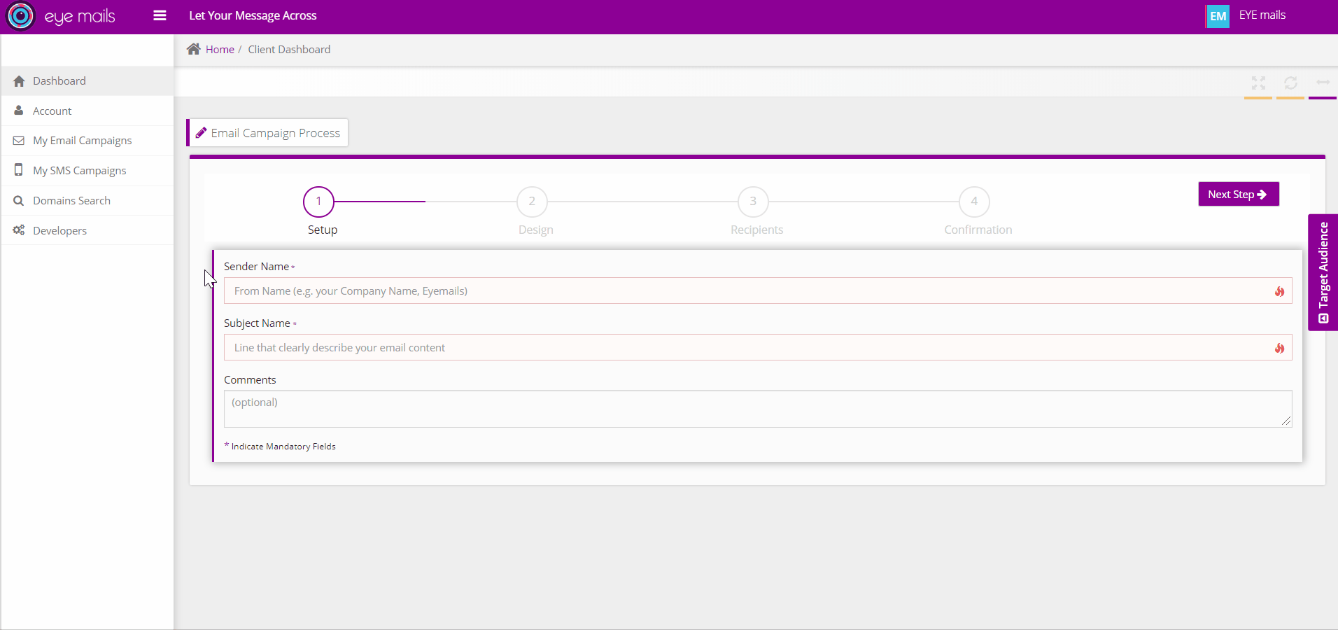Click the Home breadcrumb link
1338x630 pixels.
(220, 50)
